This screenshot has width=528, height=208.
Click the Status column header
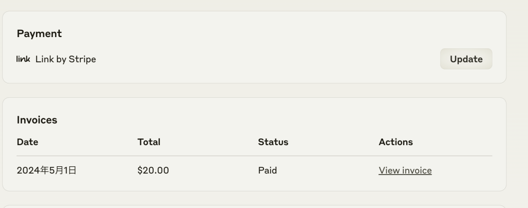[273, 142]
